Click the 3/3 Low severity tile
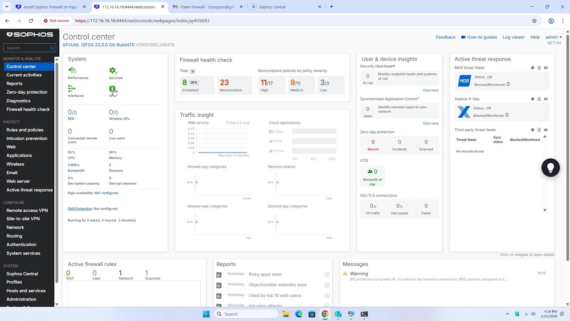The height and width of the screenshot is (321, 570). (x=331, y=85)
